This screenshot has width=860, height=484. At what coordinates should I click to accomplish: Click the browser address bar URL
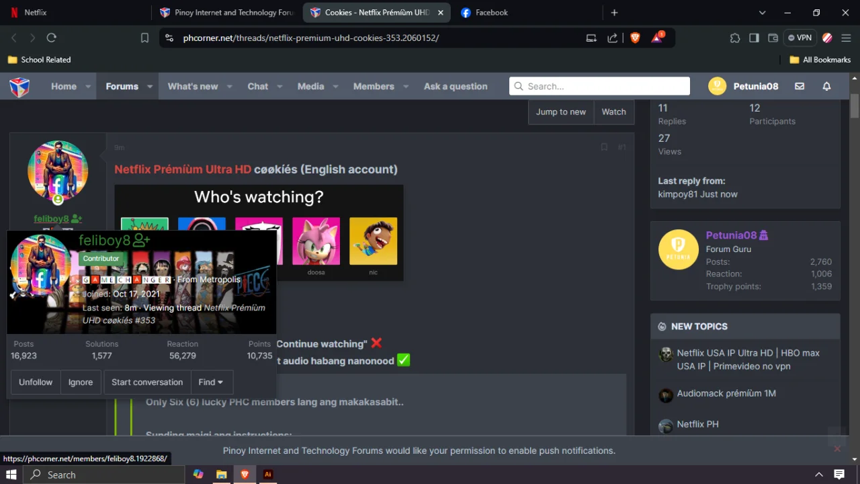pos(311,38)
